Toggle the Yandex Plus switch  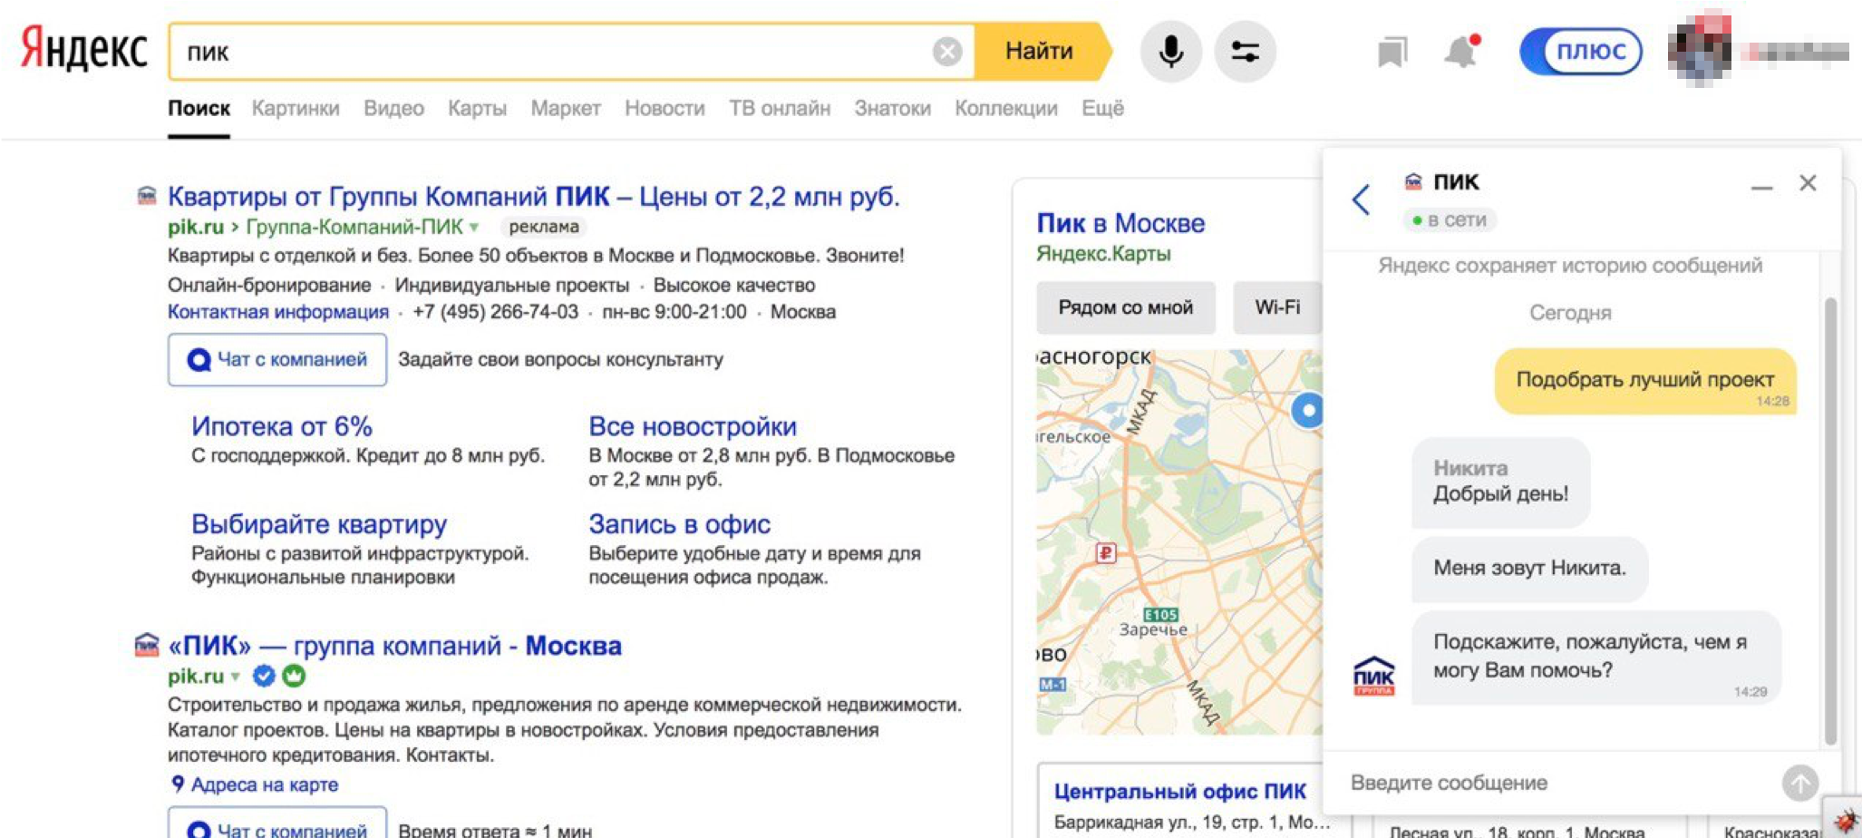1581,52
